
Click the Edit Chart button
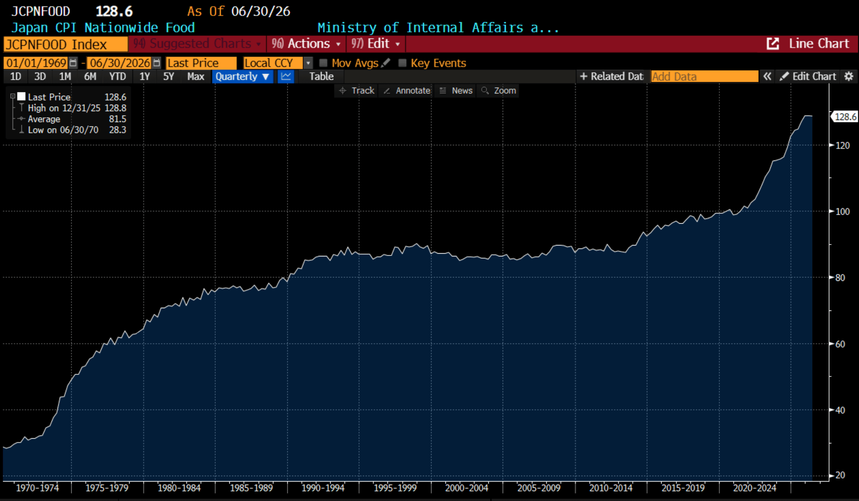808,76
